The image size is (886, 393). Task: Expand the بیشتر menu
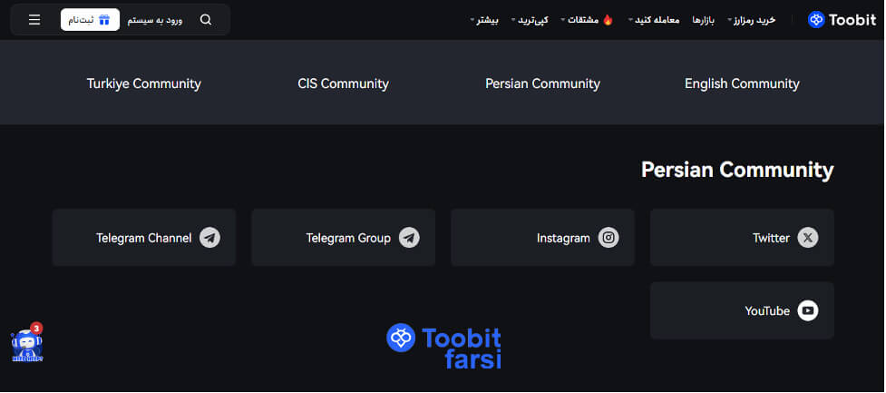point(485,20)
